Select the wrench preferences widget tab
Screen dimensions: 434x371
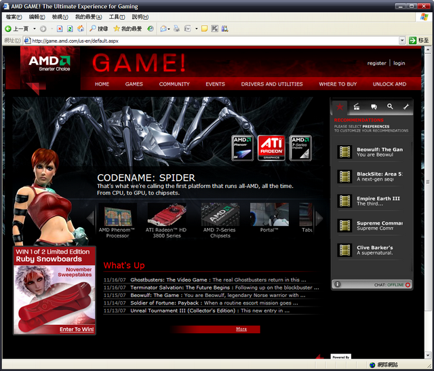click(x=406, y=106)
